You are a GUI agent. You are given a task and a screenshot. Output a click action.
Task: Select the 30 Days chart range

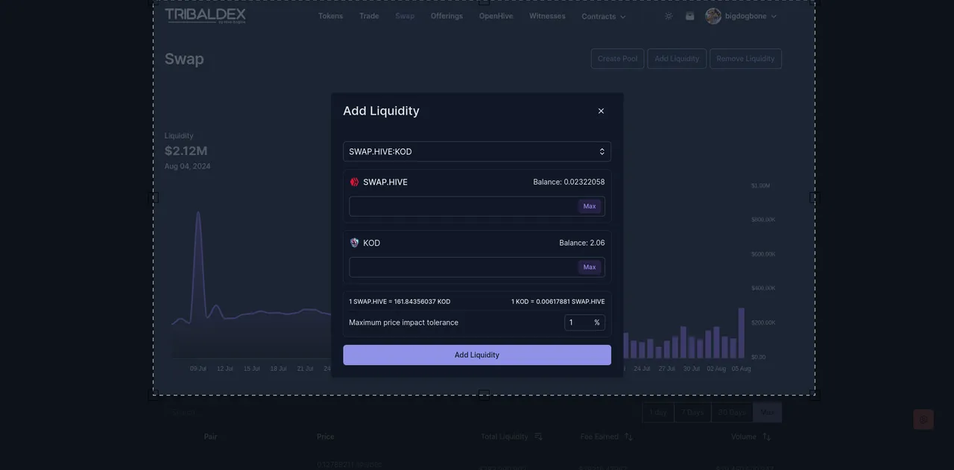point(732,412)
